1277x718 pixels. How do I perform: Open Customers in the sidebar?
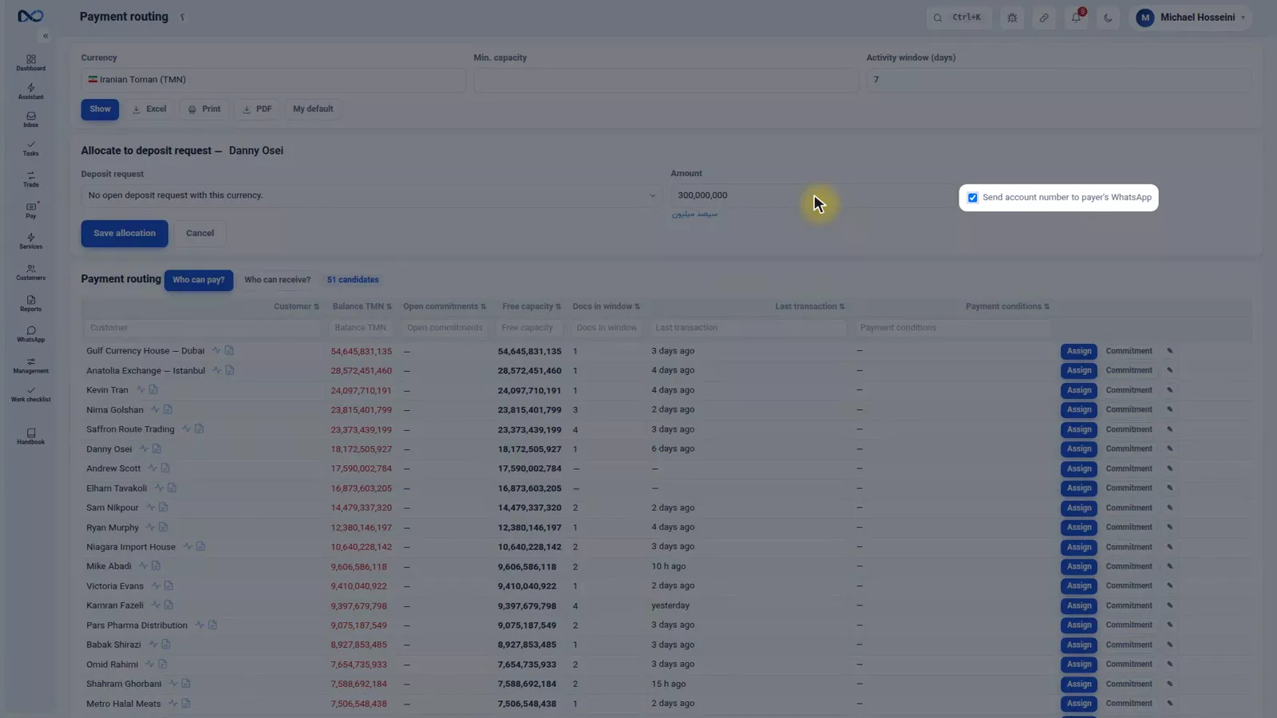click(x=31, y=273)
